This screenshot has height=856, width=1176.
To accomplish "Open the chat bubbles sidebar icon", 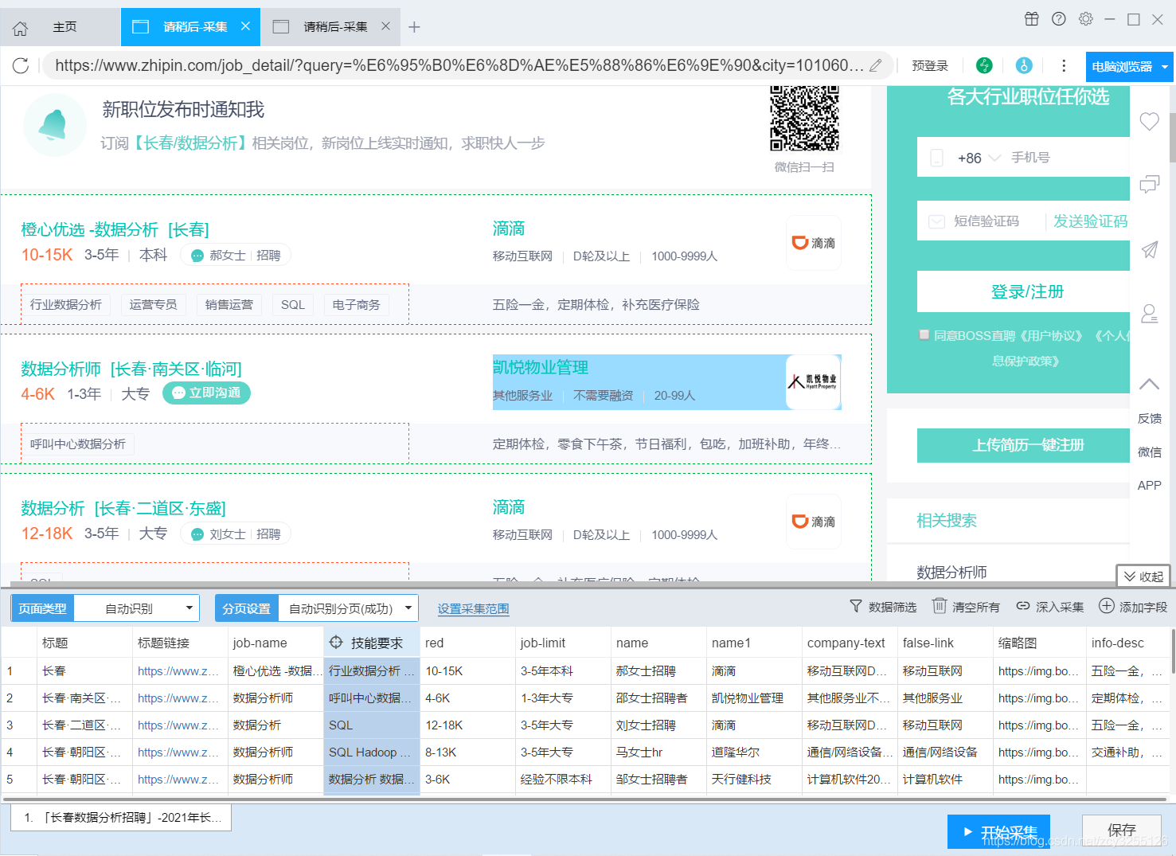I will click(1150, 185).
